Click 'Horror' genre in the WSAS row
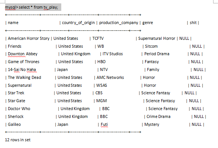Screen dimensions: 218x148 click(150, 86)
